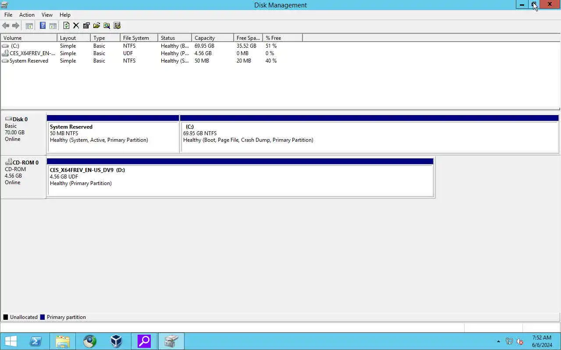Click the 35.52 GB free space cell
561x350 pixels.
click(x=246, y=46)
